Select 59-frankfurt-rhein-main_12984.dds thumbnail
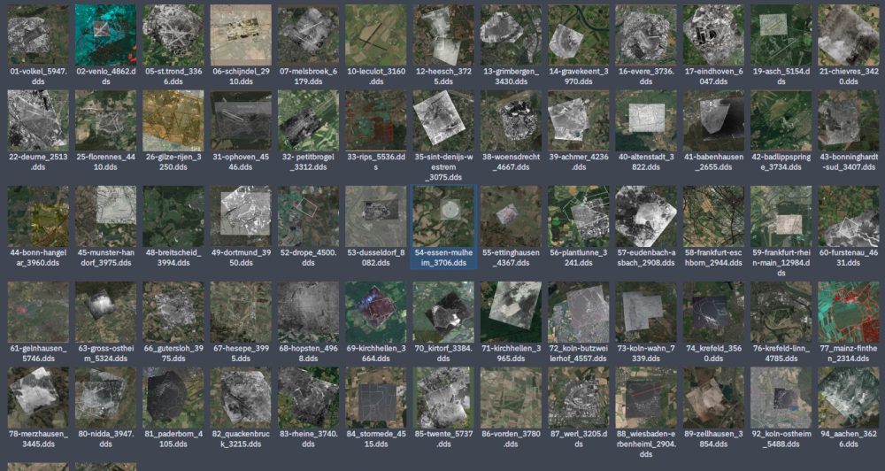This screenshot has width=885, height=471. coord(781,216)
